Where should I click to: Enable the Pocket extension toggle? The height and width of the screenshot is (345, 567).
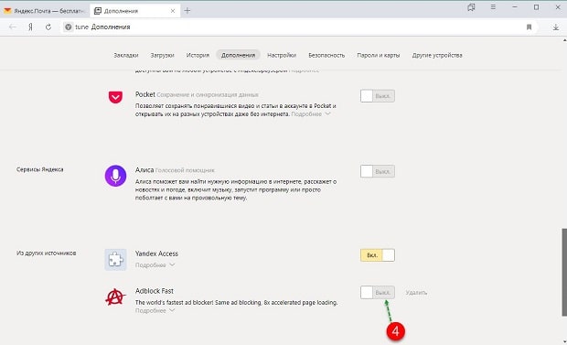click(378, 96)
